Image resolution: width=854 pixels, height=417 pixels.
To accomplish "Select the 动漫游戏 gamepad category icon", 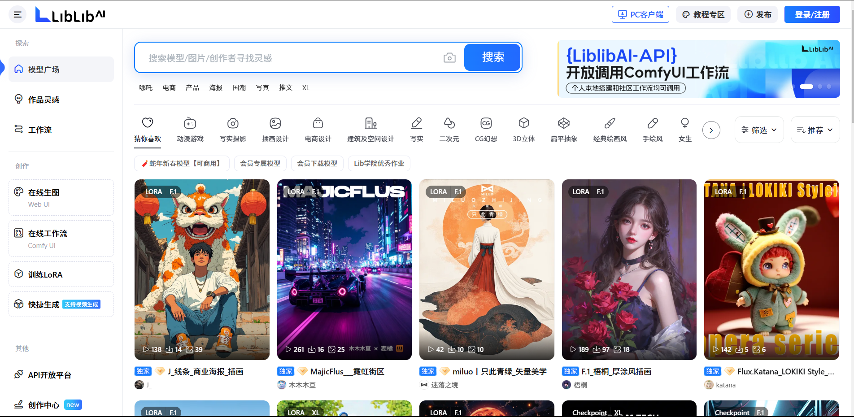I will click(190, 123).
